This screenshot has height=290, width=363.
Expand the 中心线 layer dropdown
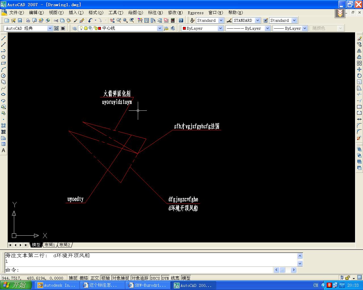[160, 28]
